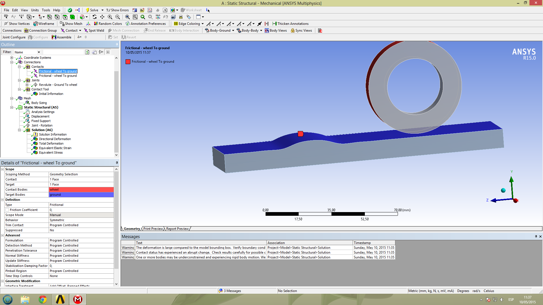The width and height of the screenshot is (543, 305).
Task: Click the Annotation Preferences button
Action: [146, 24]
